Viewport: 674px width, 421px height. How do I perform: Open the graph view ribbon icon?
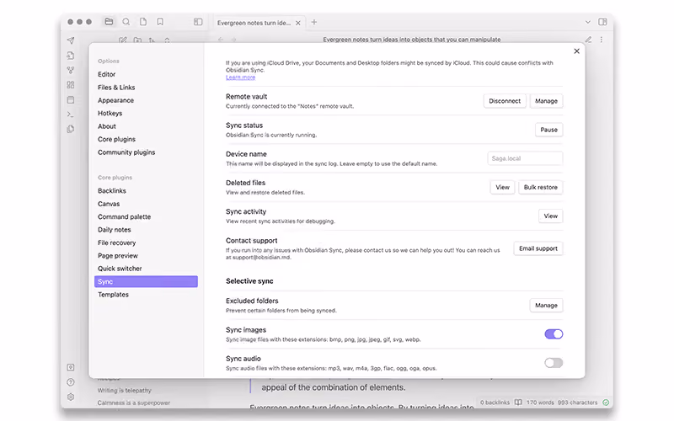71,70
